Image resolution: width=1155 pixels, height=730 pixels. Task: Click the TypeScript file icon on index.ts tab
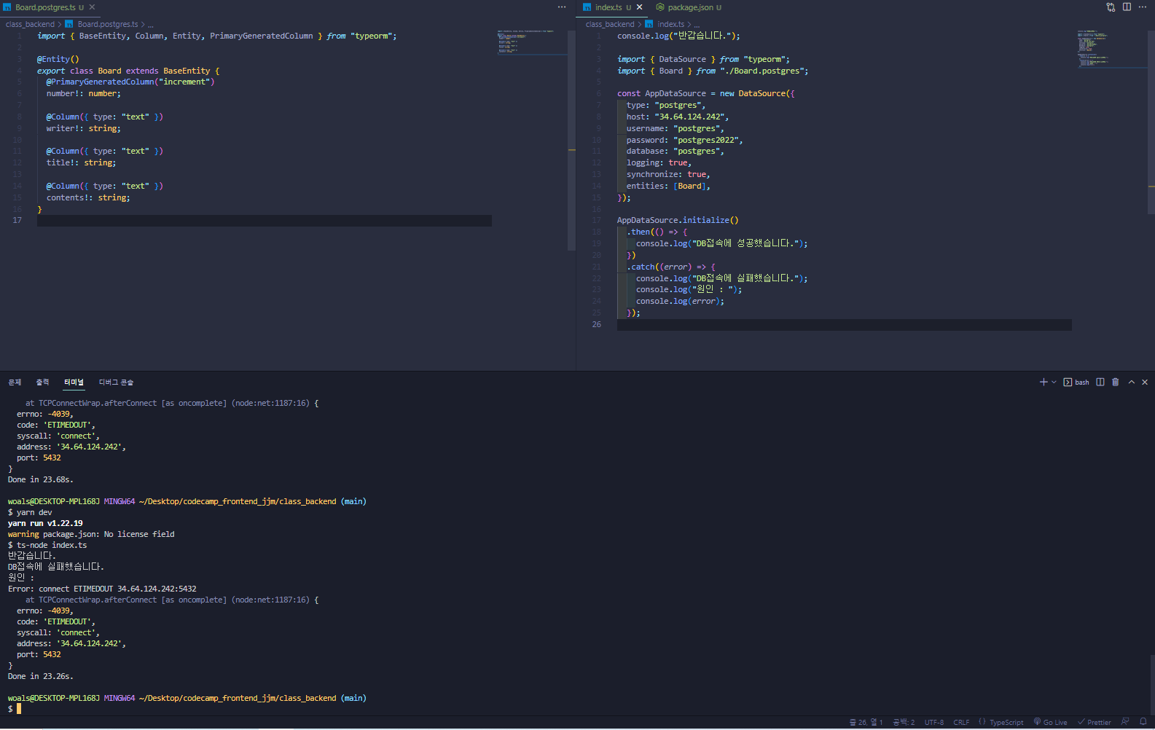(x=587, y=7)
